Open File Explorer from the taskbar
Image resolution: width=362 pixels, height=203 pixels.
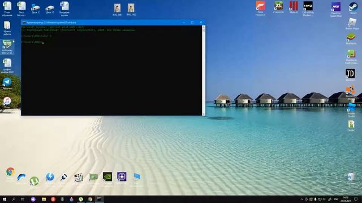point(44,199)
